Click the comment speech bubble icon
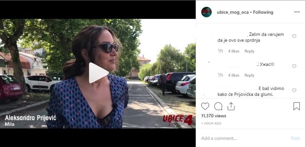305x147 pixels. [x=218, y=106]
